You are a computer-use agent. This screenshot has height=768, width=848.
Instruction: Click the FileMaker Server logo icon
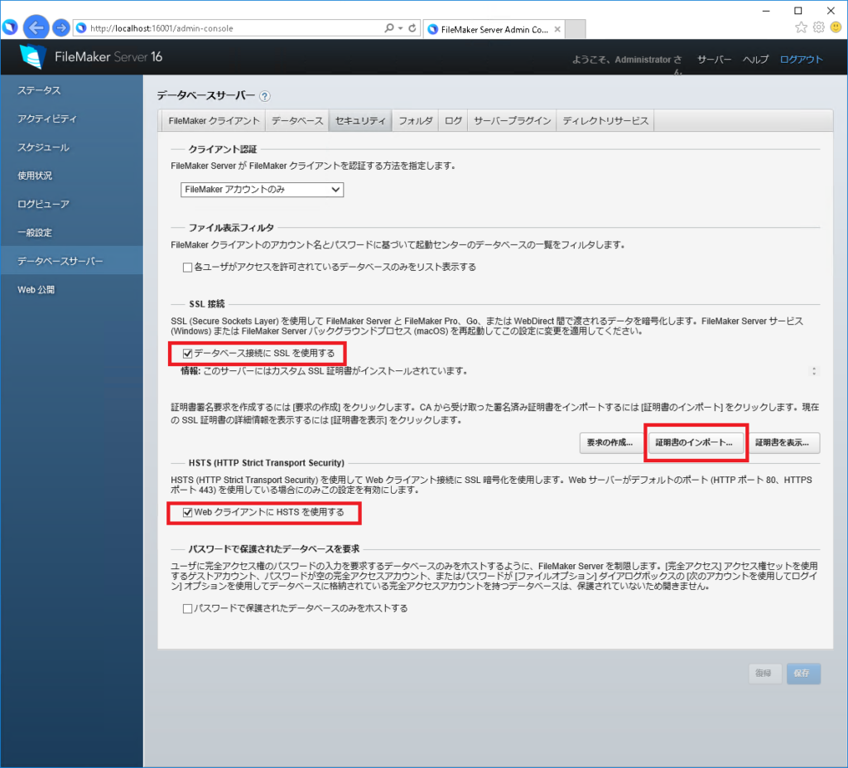32,56
